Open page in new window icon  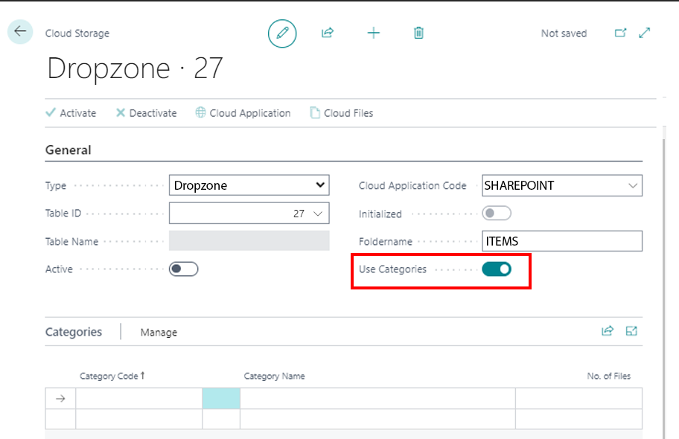[620, 33]
